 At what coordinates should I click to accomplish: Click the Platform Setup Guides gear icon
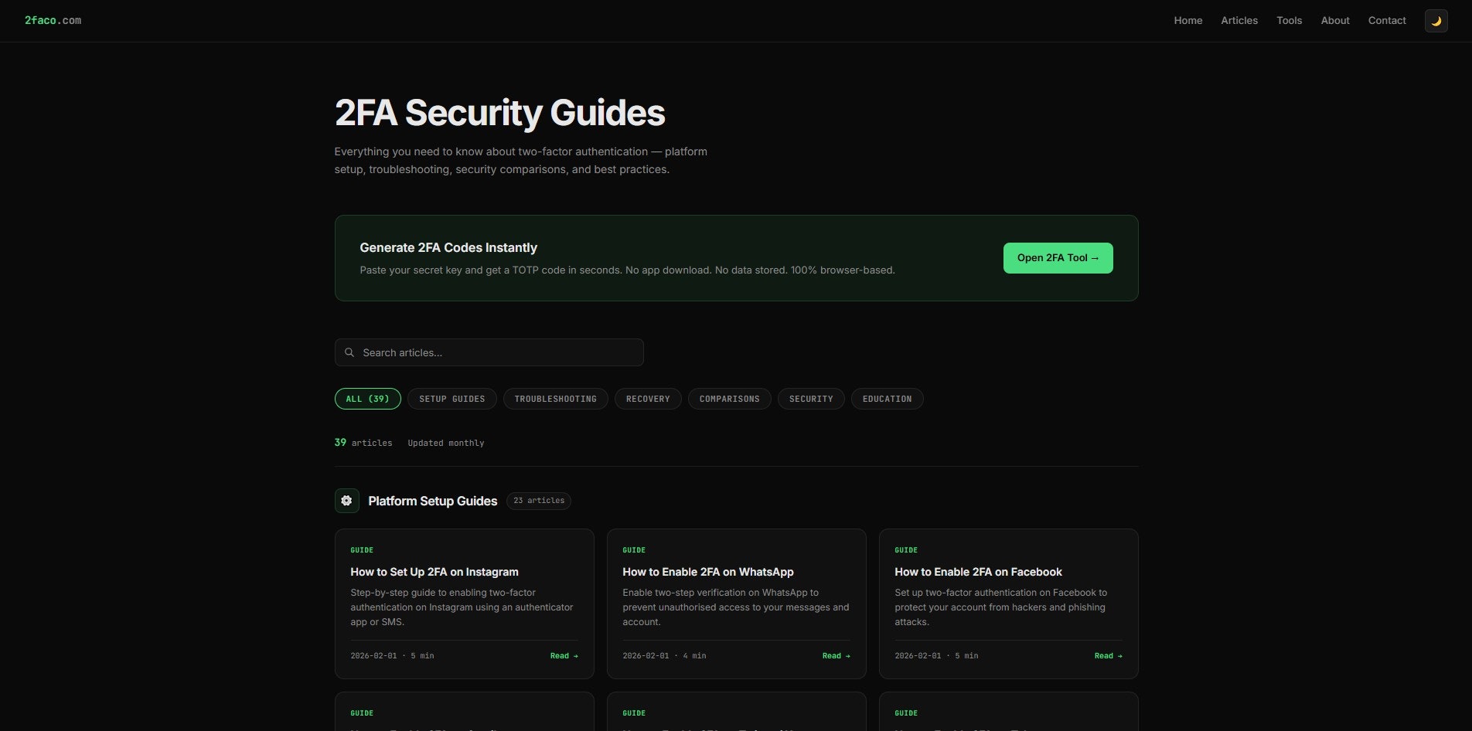pyautogui.click(x=346, y=501)
